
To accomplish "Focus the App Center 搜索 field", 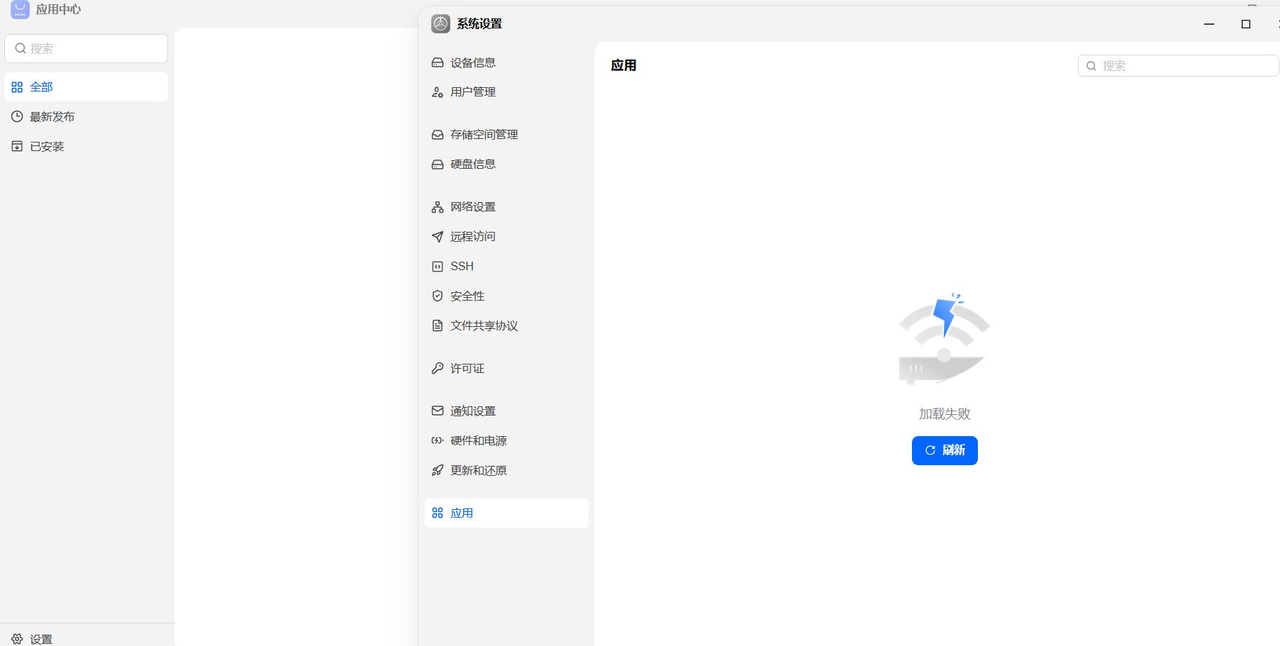I will tap(87, 48).
